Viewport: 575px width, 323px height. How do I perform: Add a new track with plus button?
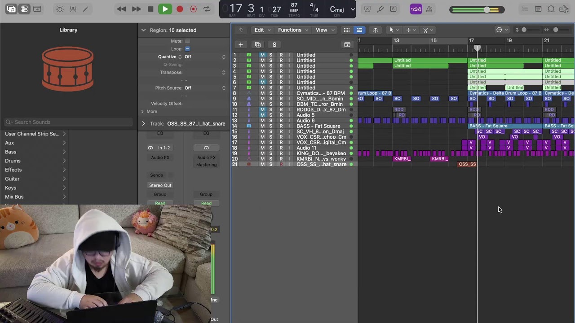[x=241, y=44]
